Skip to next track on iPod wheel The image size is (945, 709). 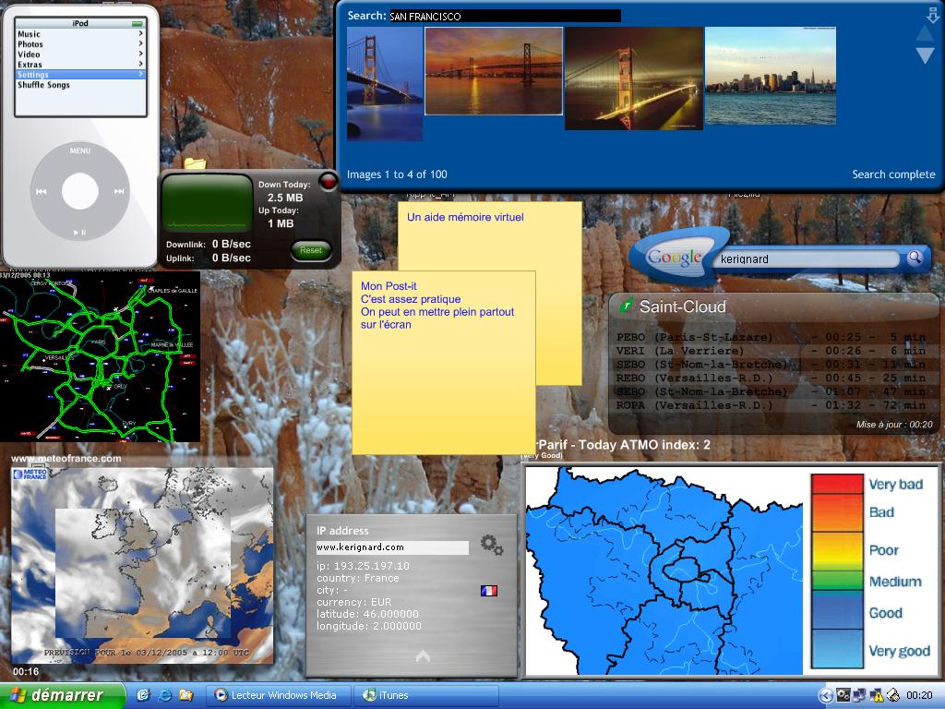click(x=119, y=191)
